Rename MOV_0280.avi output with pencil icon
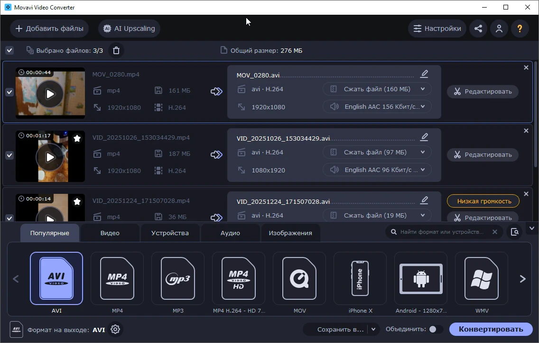 424,74
